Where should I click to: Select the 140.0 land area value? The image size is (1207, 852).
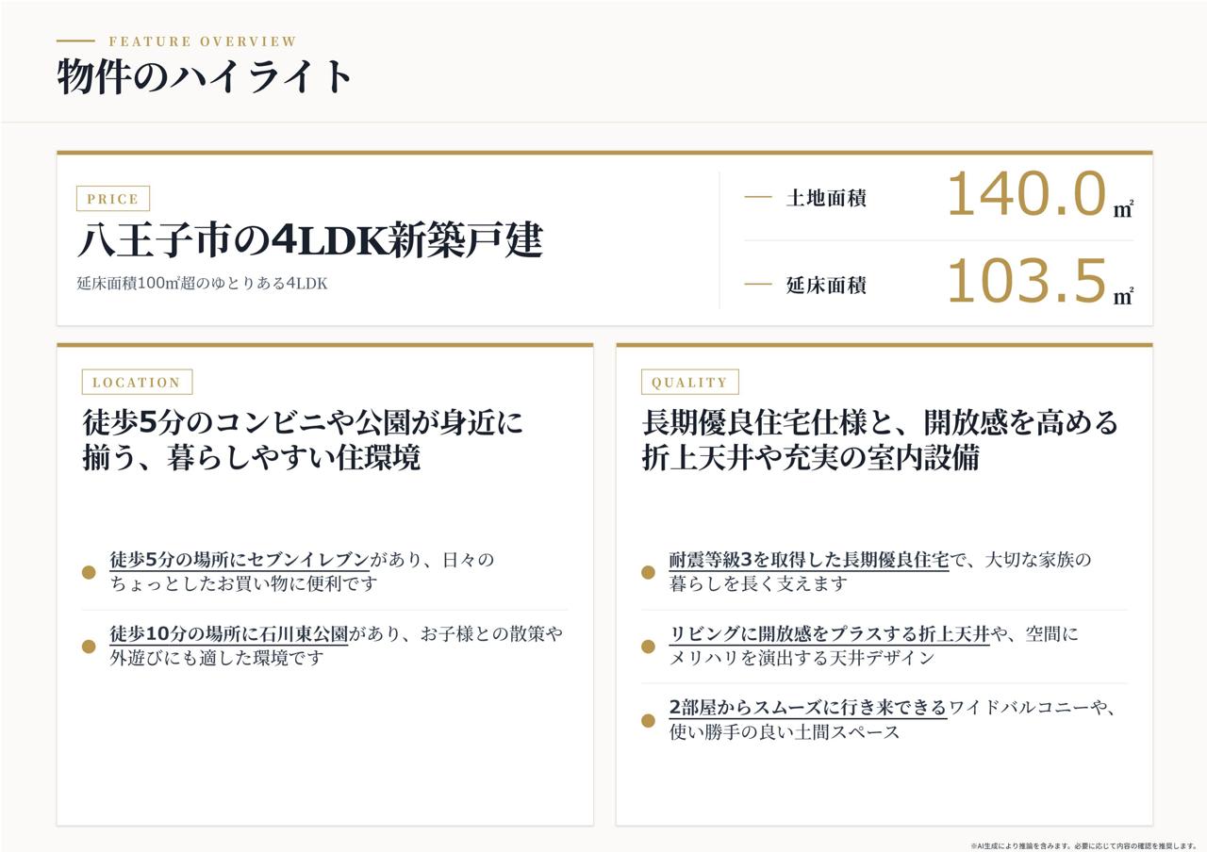[x=1026, y=194]
